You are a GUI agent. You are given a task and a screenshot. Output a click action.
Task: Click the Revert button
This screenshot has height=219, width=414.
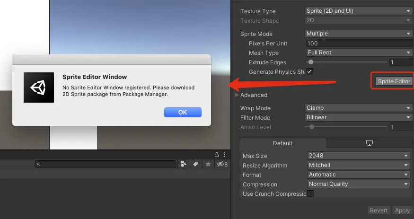[379, 210]
